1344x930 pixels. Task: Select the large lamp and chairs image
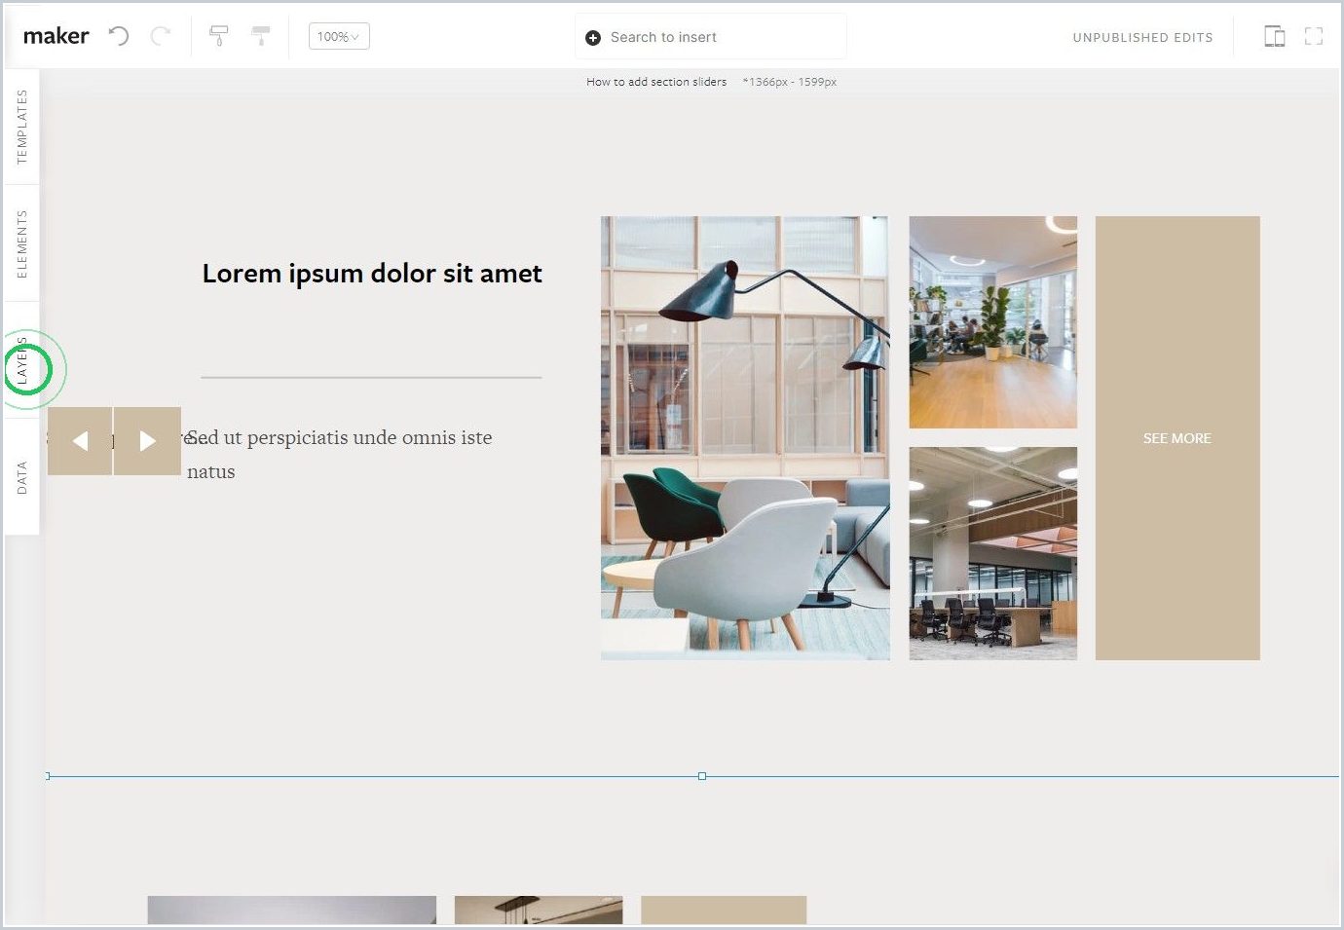745,438
